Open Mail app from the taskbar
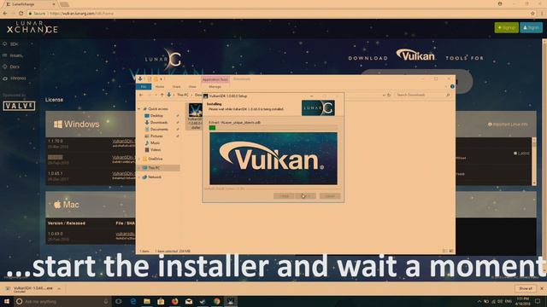 pos(189,301)
